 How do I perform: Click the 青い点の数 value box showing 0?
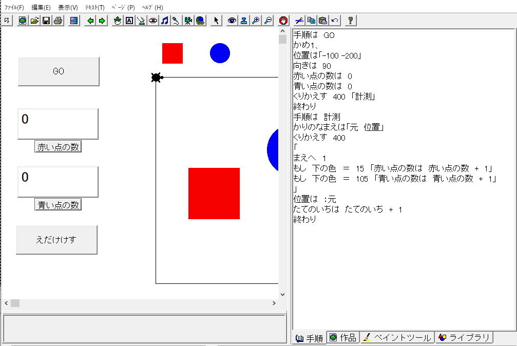(x=58, y=182)
